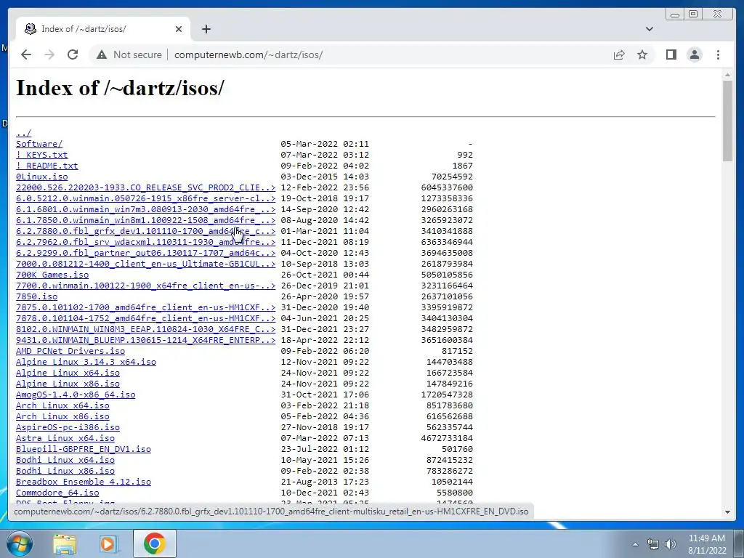The width and height of the screenshot is (744, 558).
Task: Open the Not secure site info warning
Action: [x=129, y=55]
